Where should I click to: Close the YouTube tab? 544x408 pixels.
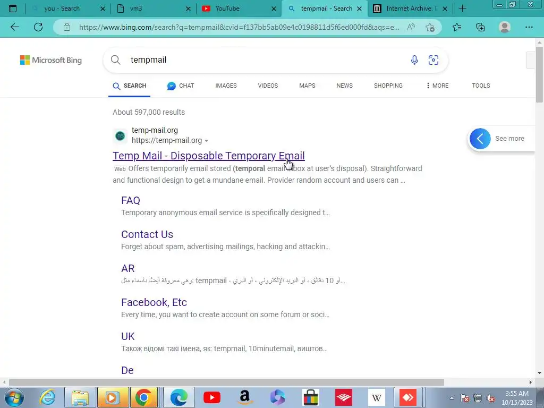(274, 9)
